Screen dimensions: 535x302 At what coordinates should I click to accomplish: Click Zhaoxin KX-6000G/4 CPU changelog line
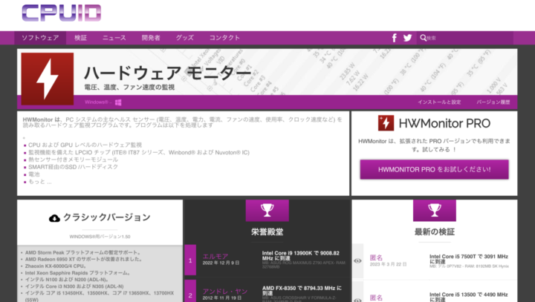point(56,266)
